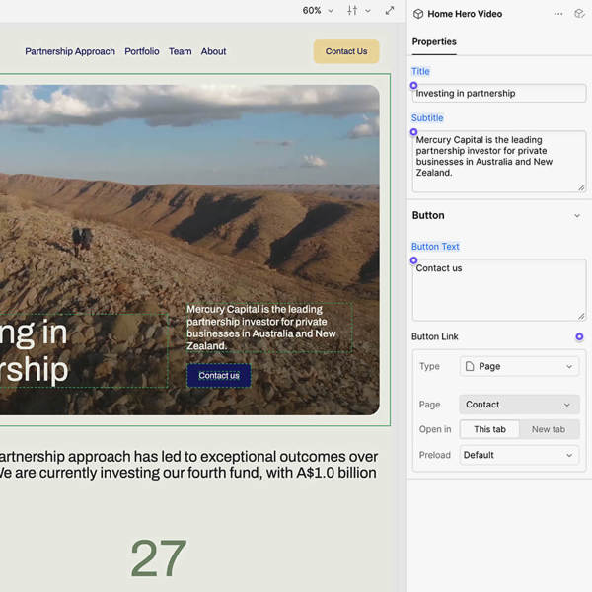Click the Subtitle textarea about Mercury Capital
Screen dimensions: 592x592
coord(499,162)
